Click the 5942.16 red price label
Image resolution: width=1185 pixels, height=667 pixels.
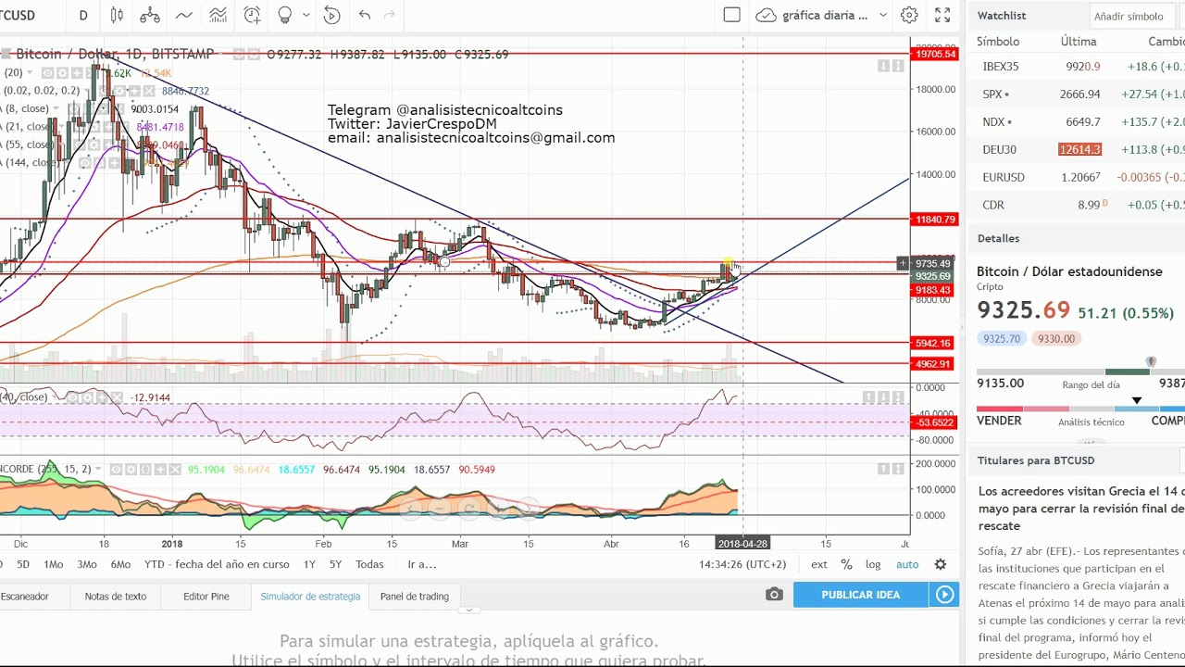tap(932, 344)
